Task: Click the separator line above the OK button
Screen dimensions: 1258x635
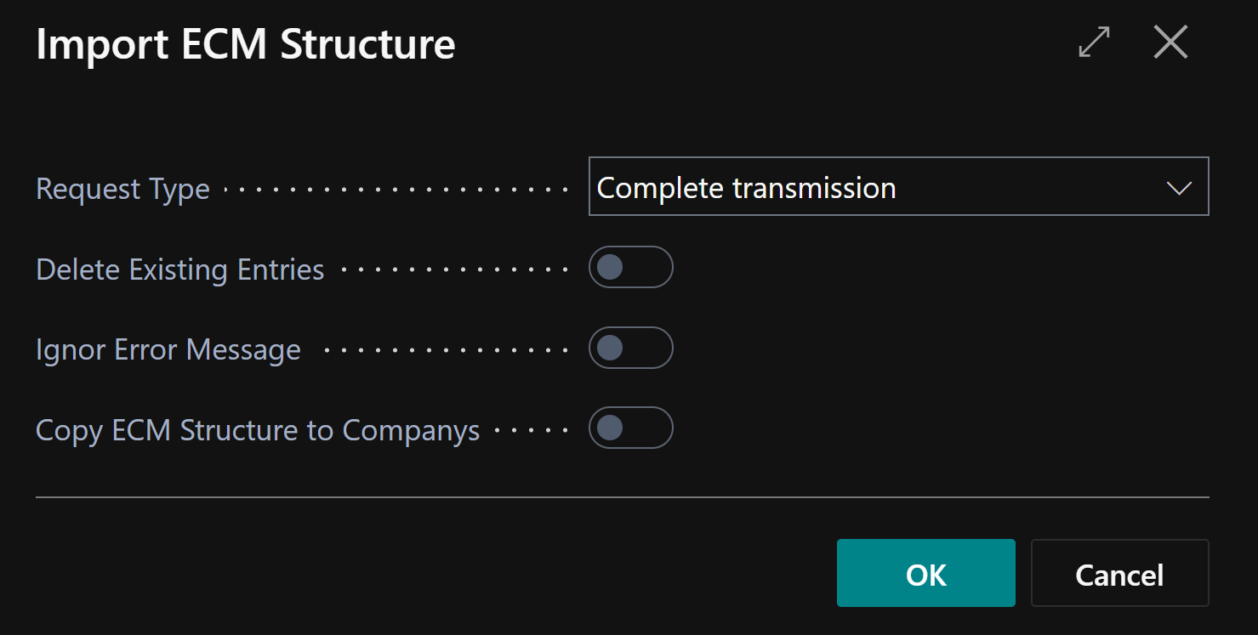Action: coord(621,496)
